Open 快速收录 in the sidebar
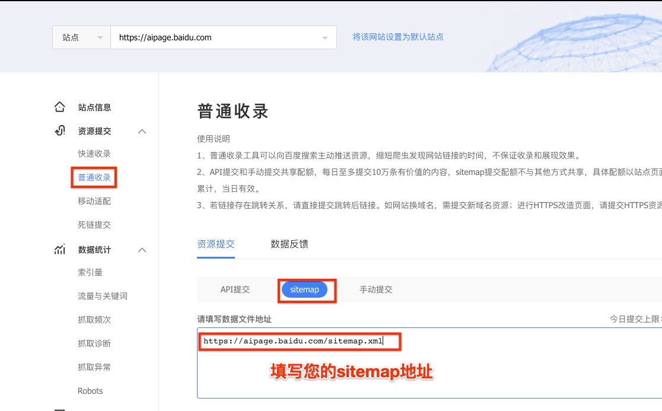The height and width of the screenshot is (411, 662). (94, 154)
